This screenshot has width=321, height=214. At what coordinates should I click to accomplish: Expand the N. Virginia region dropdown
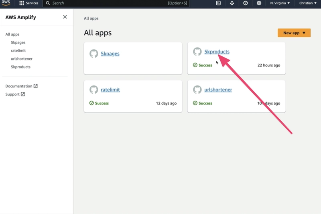[280, 3]
